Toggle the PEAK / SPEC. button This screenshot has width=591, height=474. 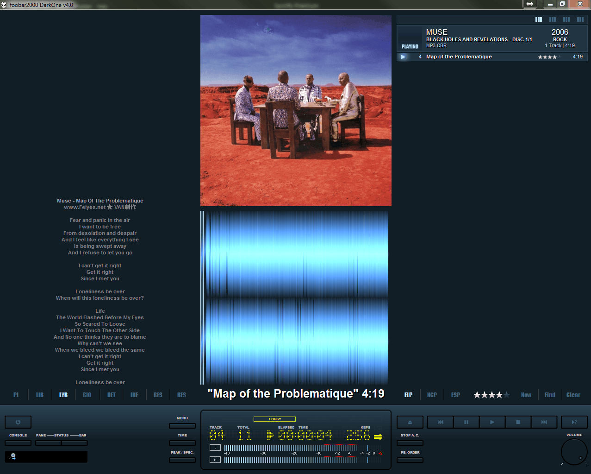(x=182, y=460)
